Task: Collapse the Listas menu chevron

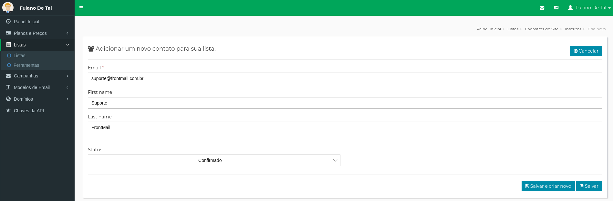Action: 68,45
